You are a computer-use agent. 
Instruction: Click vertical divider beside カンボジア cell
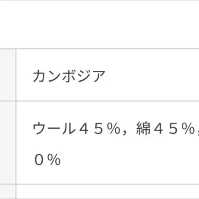16,75
